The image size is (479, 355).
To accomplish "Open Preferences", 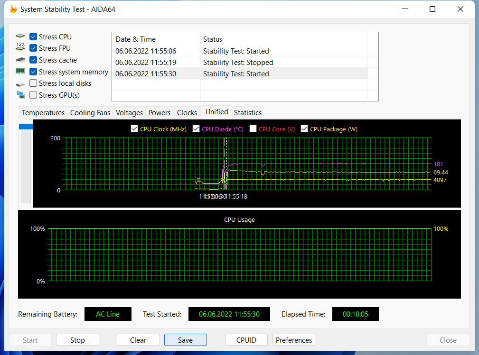I will click(x=294, y=340).
